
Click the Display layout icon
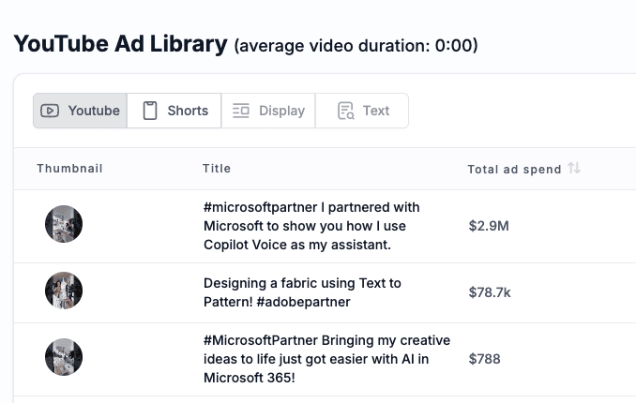tap(240, 111)
